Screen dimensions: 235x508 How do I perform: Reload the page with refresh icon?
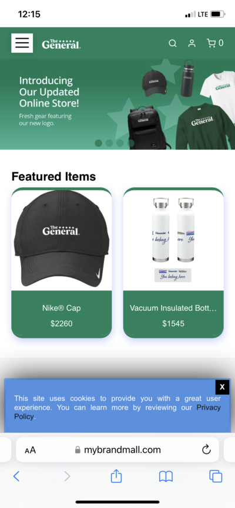pos(206,450)
